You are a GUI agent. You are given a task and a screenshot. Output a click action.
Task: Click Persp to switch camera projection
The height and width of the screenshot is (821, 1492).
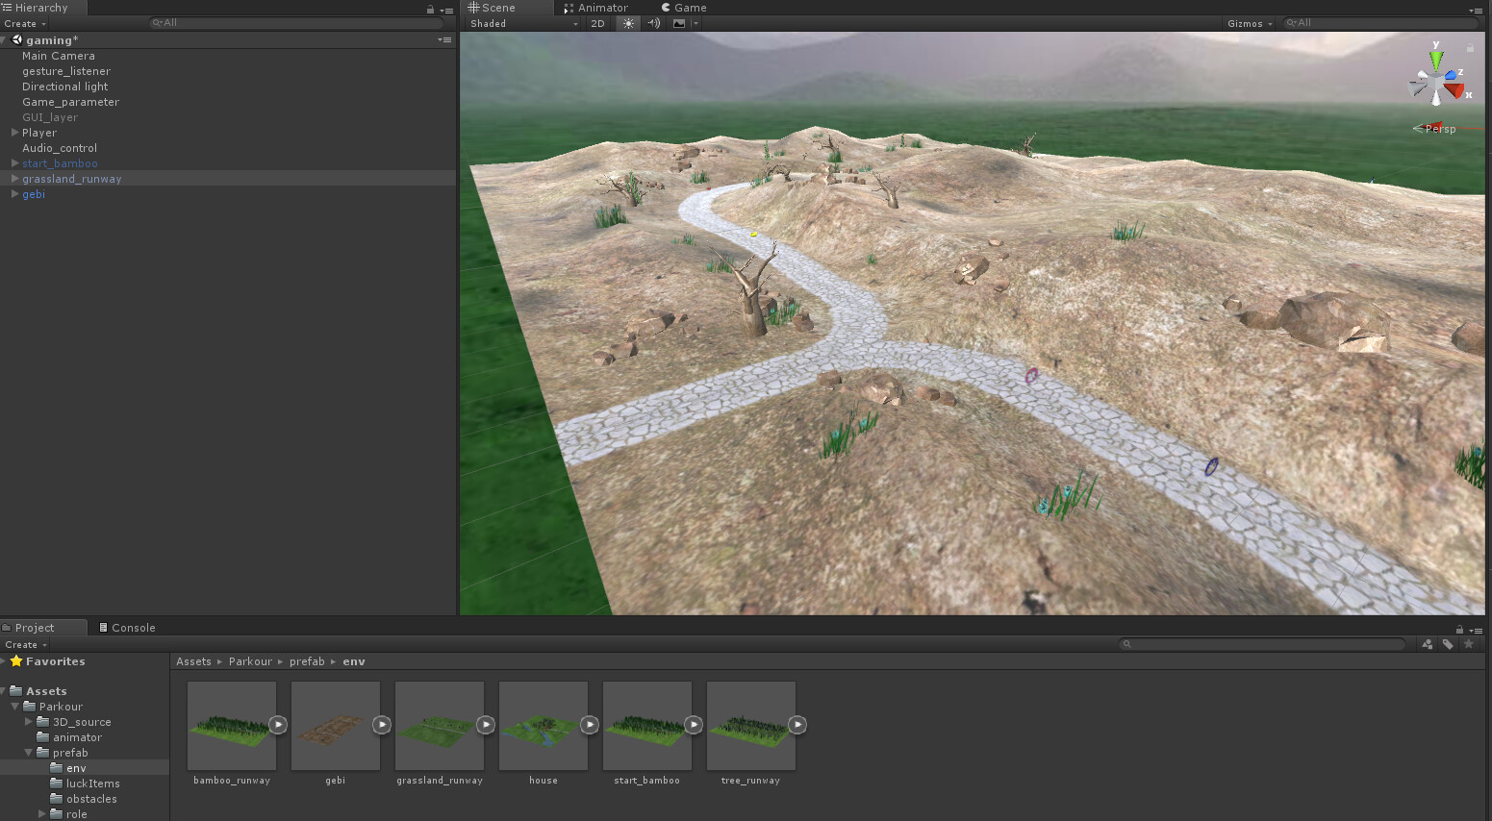pyautogui.click(x=1440, y=128)
